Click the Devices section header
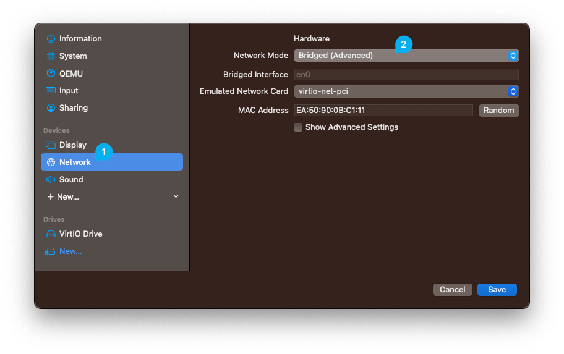This screenshot has width=564, height=354. tap(56, 130)
